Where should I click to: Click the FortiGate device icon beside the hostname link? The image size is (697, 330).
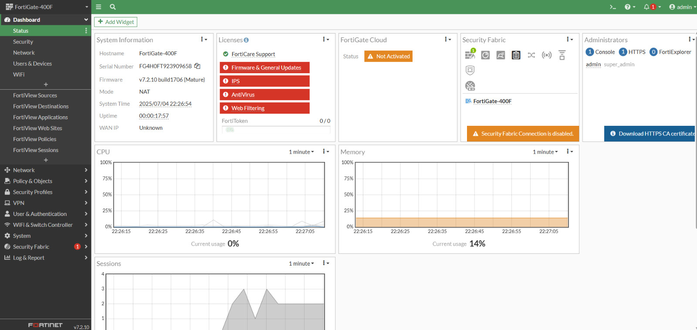tap(468, 101)
